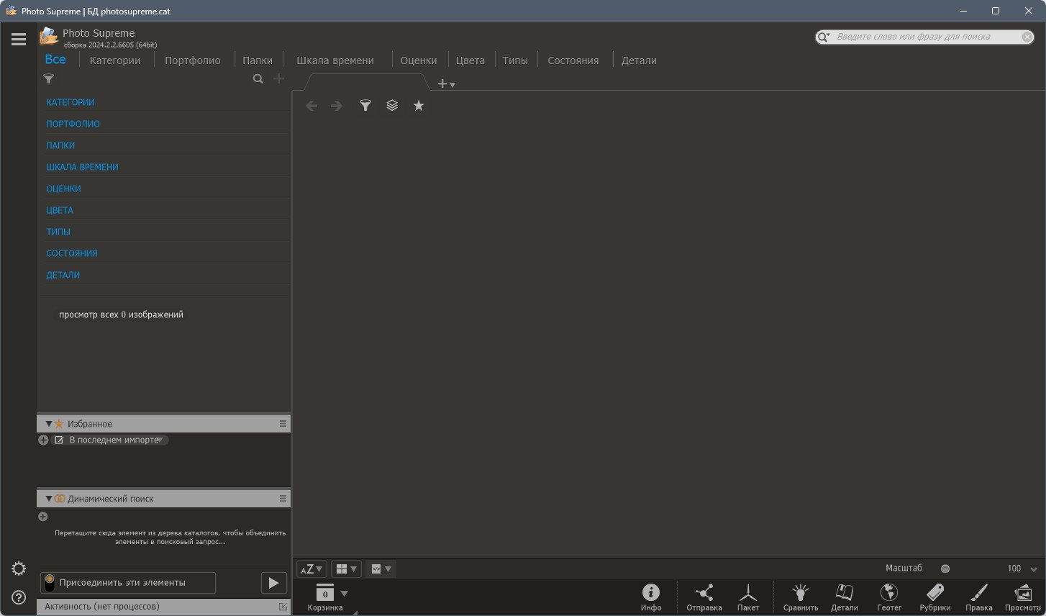The width and height of the screenshot is (1046, 616).
Task: Click the edit icon next to В последнем импорте
Action: 59,440
